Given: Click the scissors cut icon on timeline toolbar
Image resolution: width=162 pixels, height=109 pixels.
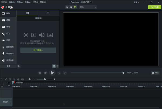Looking at the screenshot, I should point(10,79).
